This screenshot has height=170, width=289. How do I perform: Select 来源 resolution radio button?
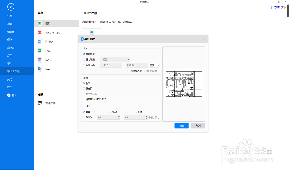pyautogui.click(x=136, y=112)
